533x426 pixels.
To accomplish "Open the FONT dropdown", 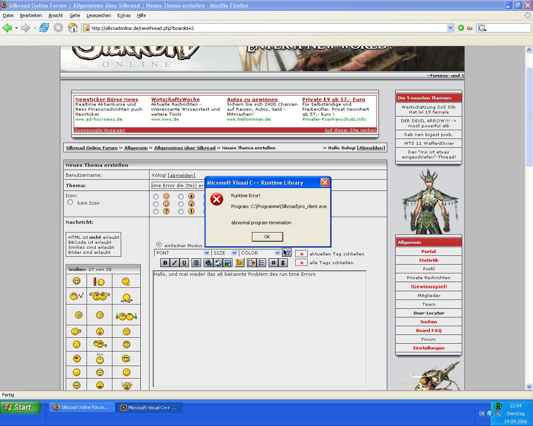I will [182, 253].
